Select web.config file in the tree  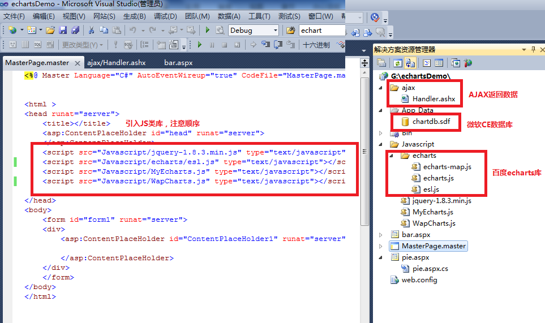click(x=419, y=280)
